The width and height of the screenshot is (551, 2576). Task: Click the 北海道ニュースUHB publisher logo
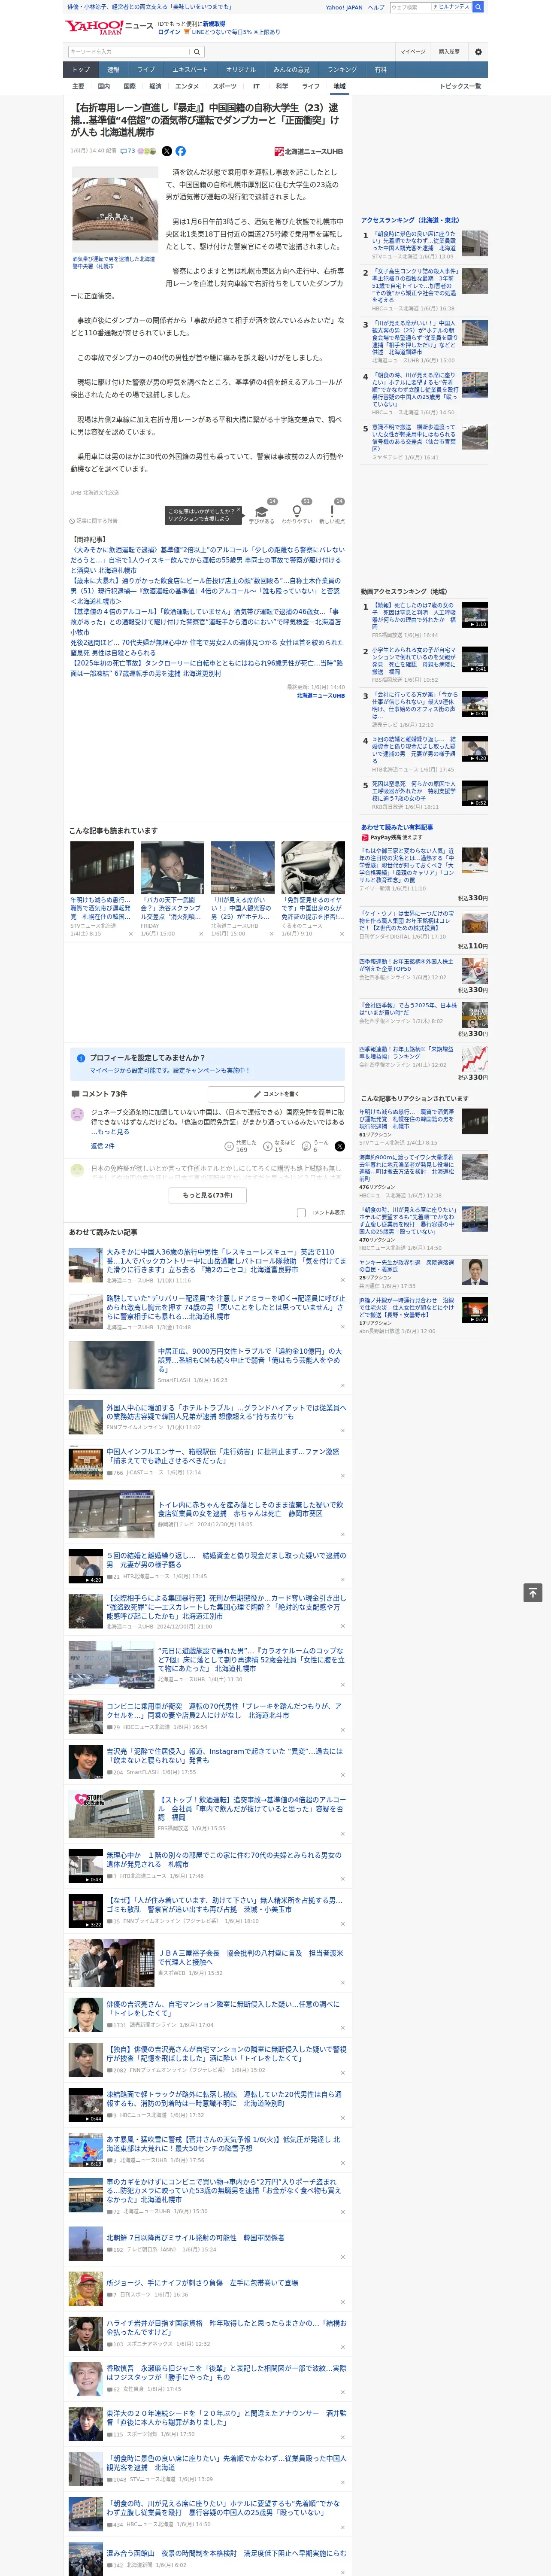point(309,152)
